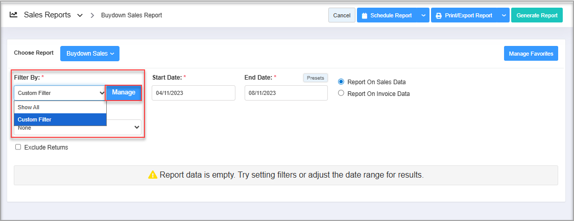The image size is (574, 221).
Task: Click the End Date input field
Action: (x=286, y=93)
